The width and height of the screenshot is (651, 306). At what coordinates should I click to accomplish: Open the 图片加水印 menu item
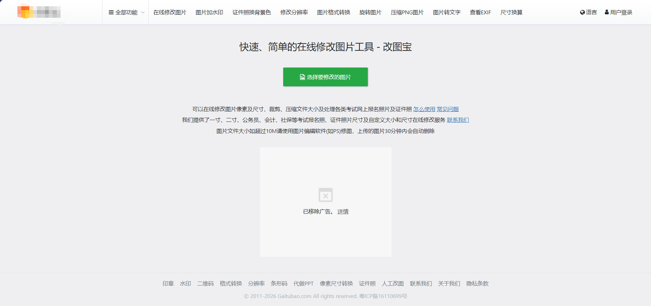click(209, 13)
